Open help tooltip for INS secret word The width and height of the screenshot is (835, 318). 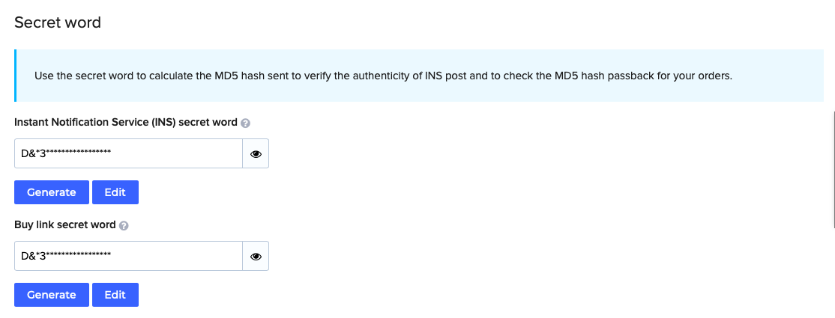[x=245, y=123]
